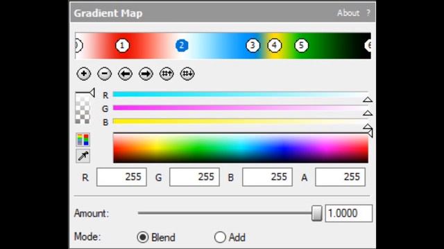Click the question mark help link
The image size is (444, 249).
368,13
